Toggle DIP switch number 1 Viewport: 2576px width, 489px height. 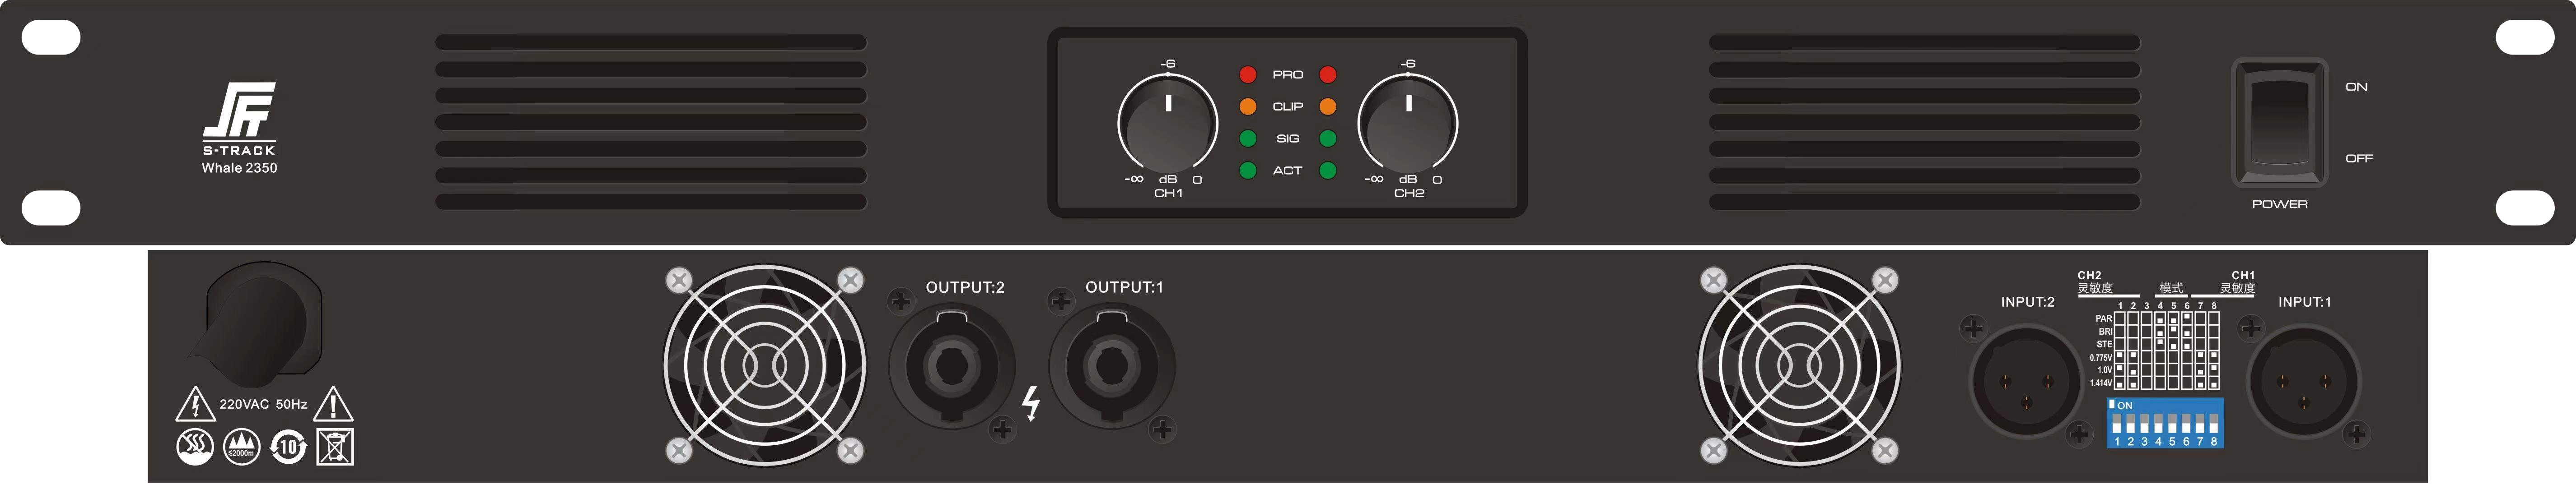(2117, 424)
